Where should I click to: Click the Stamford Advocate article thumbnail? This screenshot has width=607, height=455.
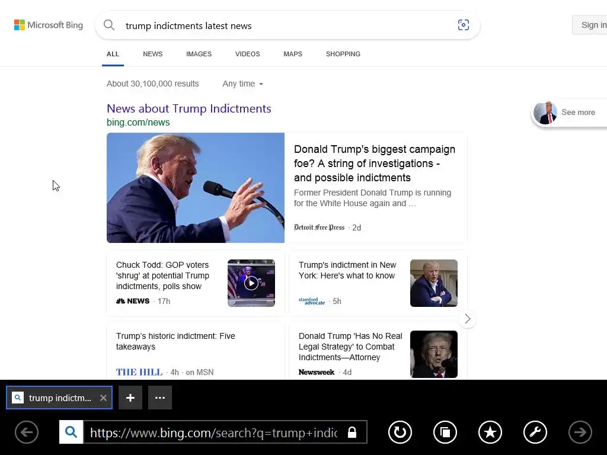coord(434,283)
